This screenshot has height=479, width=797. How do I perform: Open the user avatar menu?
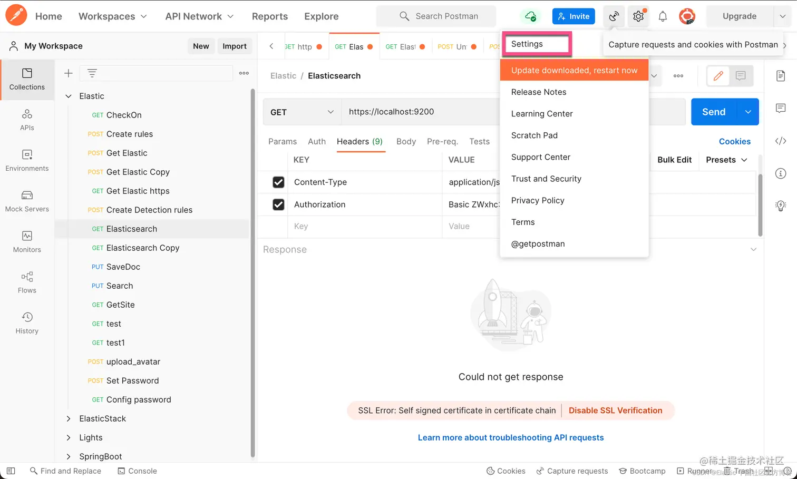pos(687,16)
